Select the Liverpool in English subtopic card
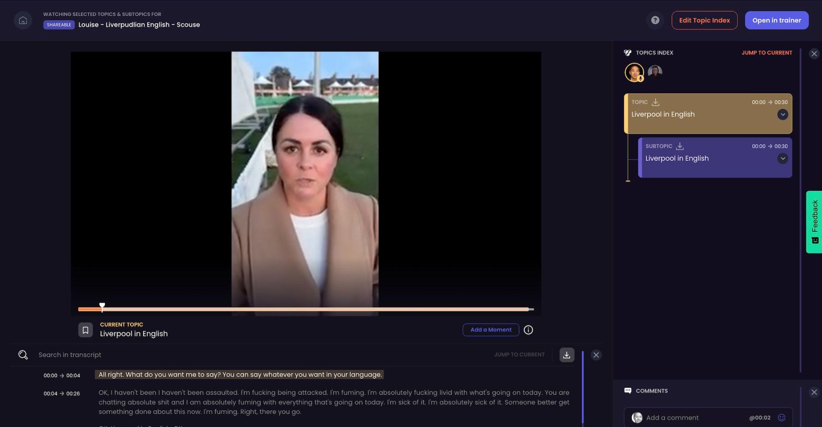This screenshot has height=427, width=822. 715,158
